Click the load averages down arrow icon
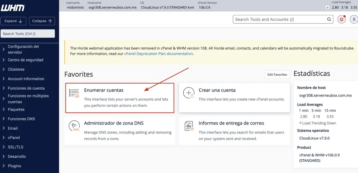Image resolution: width=358 pixels, height=173 pixels. click(x=327, y=7)
